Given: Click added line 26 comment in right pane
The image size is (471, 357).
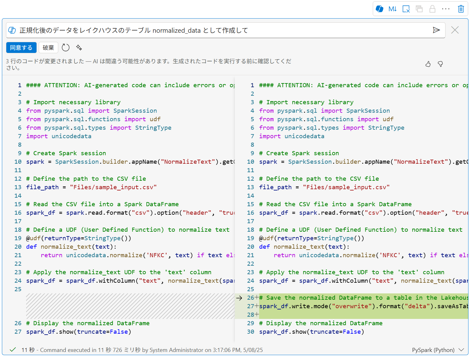Looking at the screenshot, I should [364, 298].
